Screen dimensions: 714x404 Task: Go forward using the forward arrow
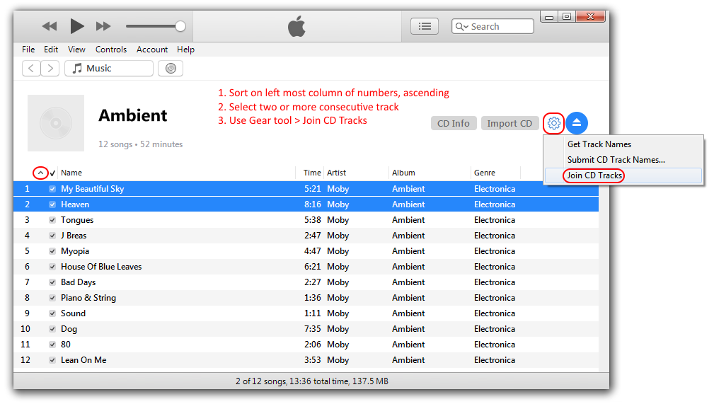coord(50,69)
